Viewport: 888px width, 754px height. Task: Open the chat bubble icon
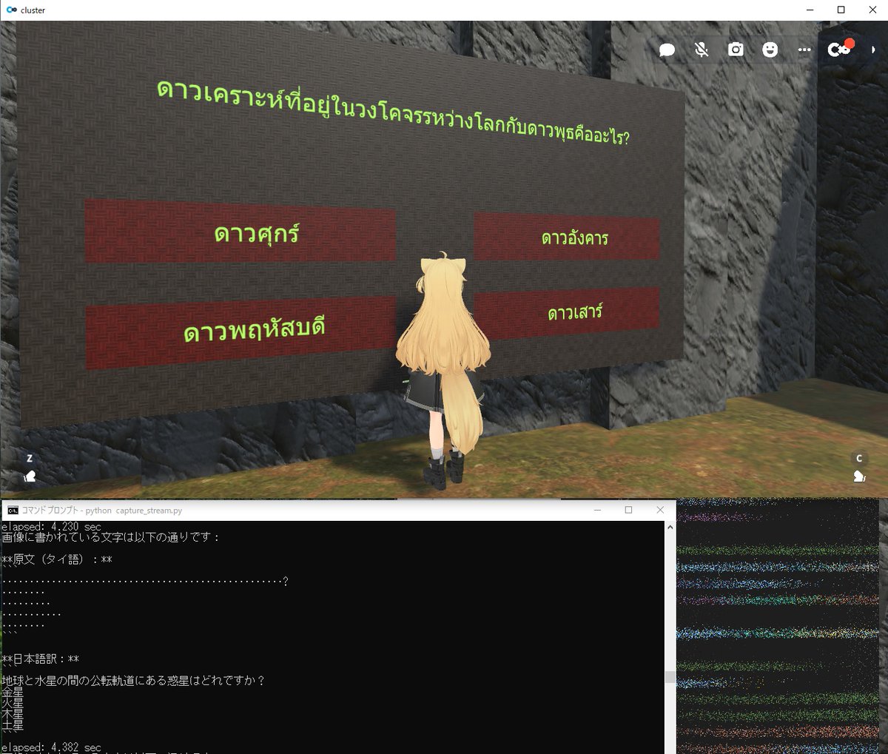pos(667,50)
